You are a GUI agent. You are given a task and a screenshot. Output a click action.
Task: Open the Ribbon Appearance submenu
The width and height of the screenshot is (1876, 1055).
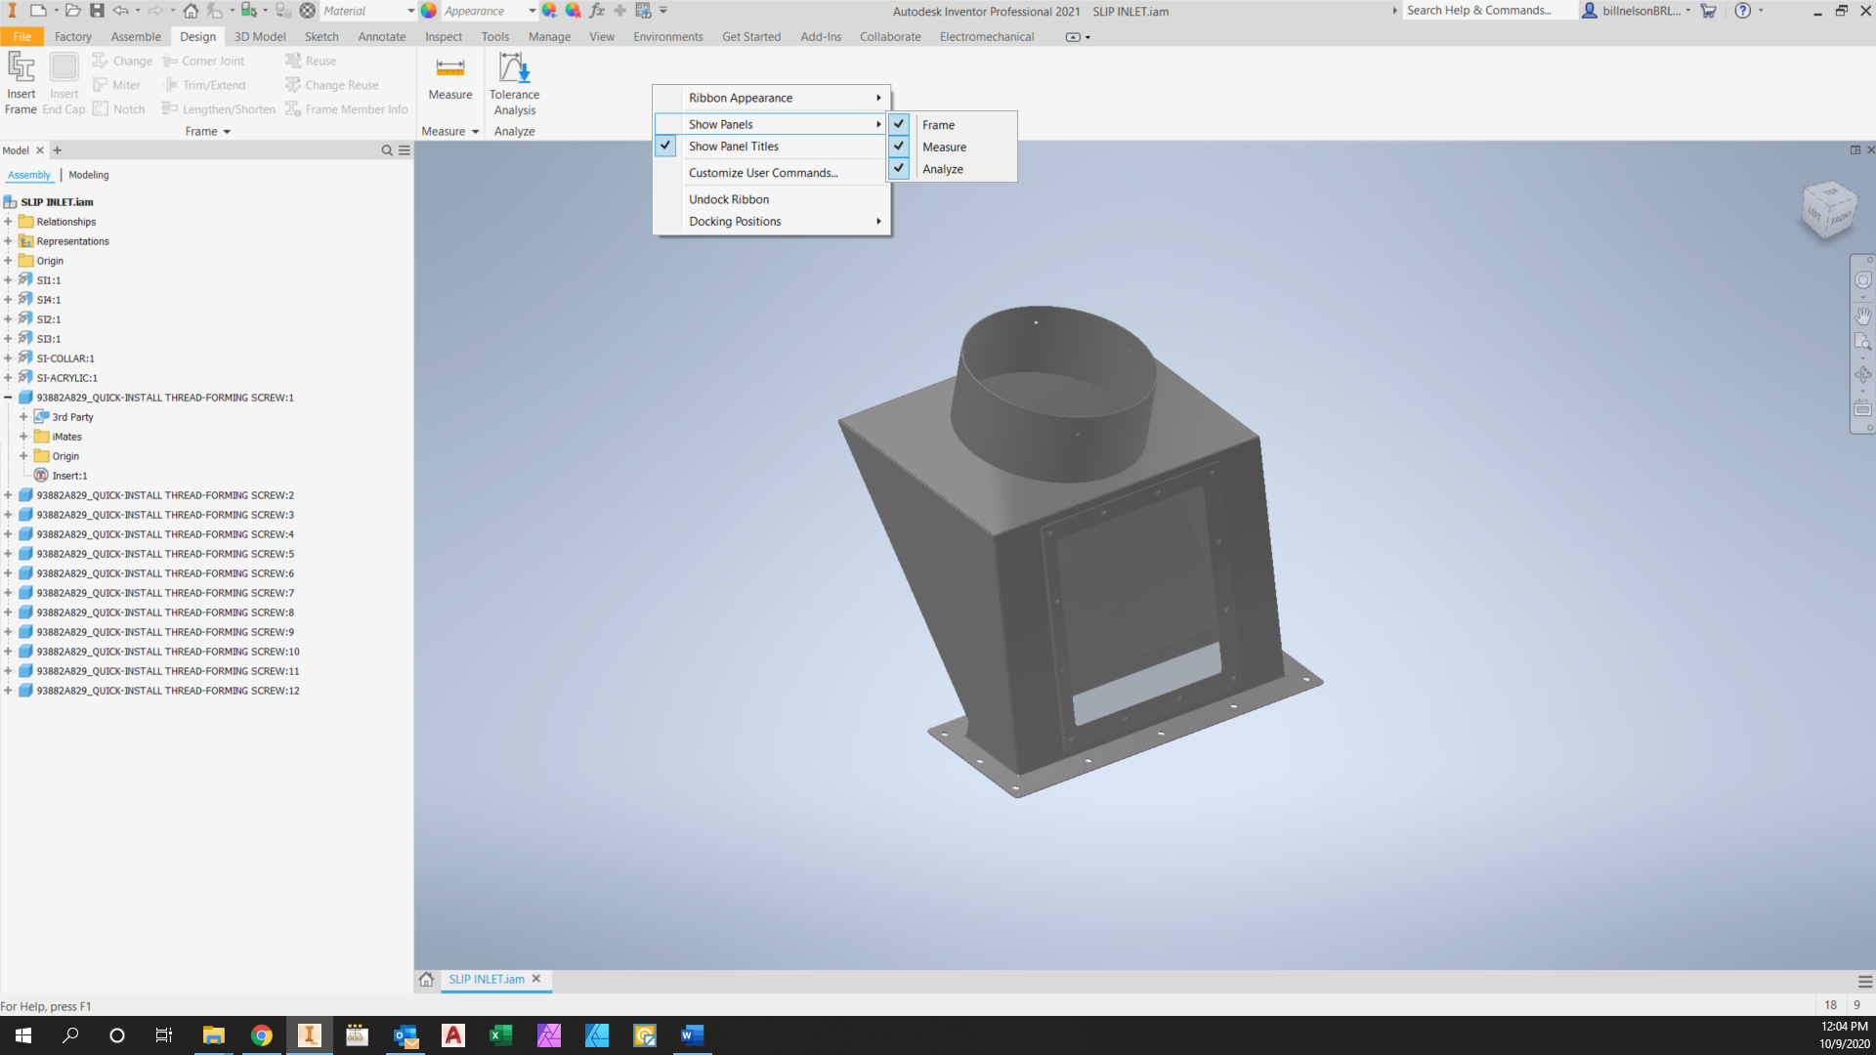point(772,98)
